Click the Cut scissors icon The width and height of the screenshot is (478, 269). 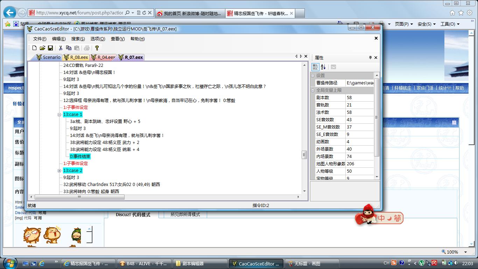click(x=61, y=48)
